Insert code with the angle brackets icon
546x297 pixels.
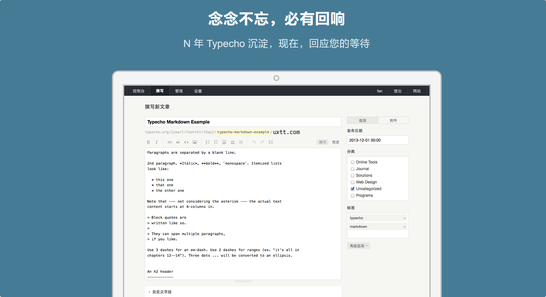[x=186, y=142]
